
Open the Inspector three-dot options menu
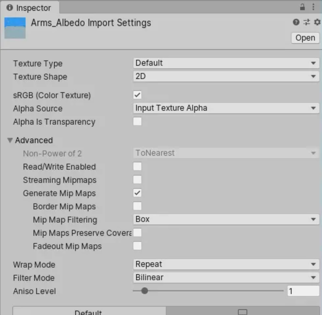pyautogui.click(x=314, y=7)
